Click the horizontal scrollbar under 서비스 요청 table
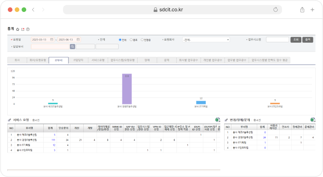 tap(114, 170)
